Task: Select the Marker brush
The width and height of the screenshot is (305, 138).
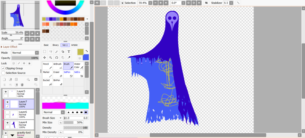Action: click(47, 74)
